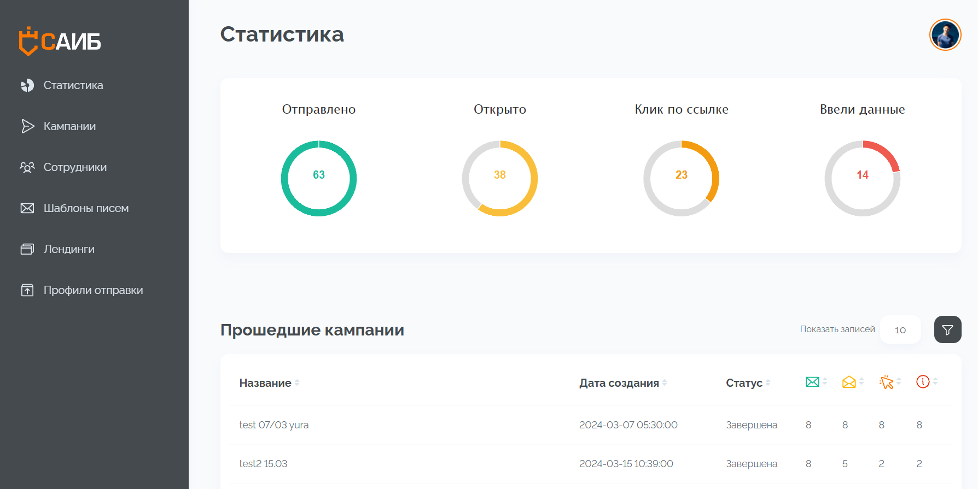This screenshot has height=489, width=978.
Task: Open the Кампании menu item
Action: click(x=69, y=126)
